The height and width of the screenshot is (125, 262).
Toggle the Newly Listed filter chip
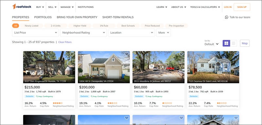point(31,26)
